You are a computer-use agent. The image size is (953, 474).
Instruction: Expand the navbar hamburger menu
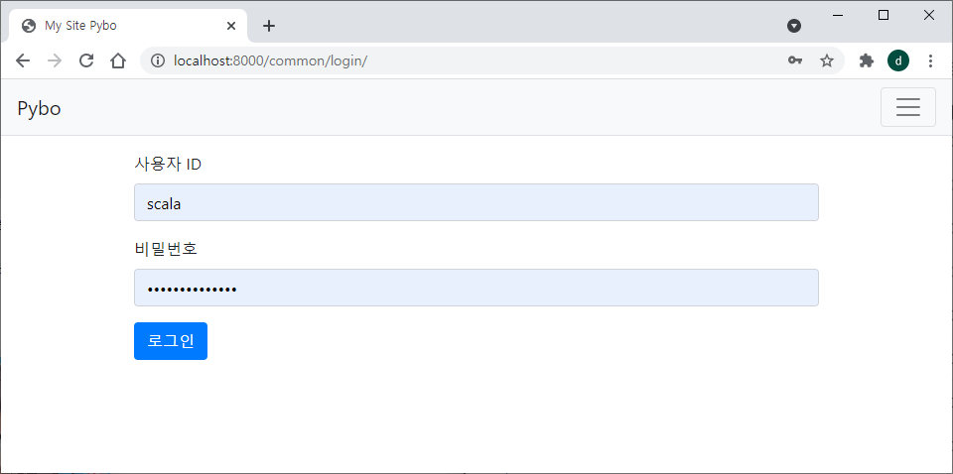pyautogui.click(x=908, y=107)
